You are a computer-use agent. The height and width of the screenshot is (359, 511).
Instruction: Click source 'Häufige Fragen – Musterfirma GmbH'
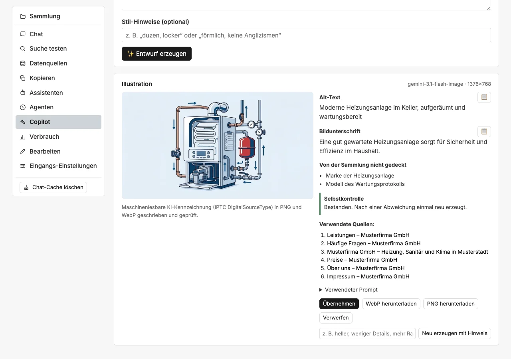[x=374, y=243]
